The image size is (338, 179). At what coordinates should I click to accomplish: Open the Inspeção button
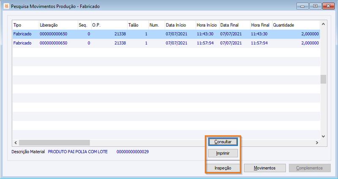(x=223, y=168)
